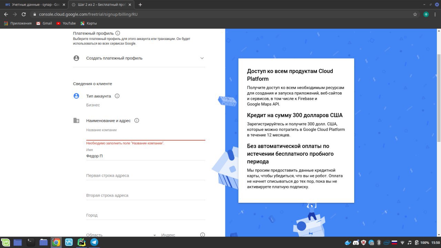
Task: Click the Вторая строка адреса field
Action: pyautogui.click(x=146, y=195)
